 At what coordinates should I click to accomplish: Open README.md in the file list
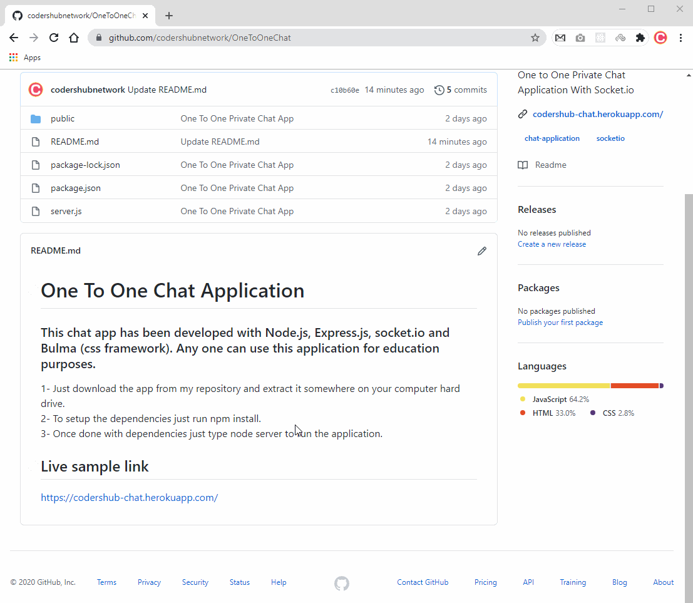pyautogui.click(x=74, y=142)
